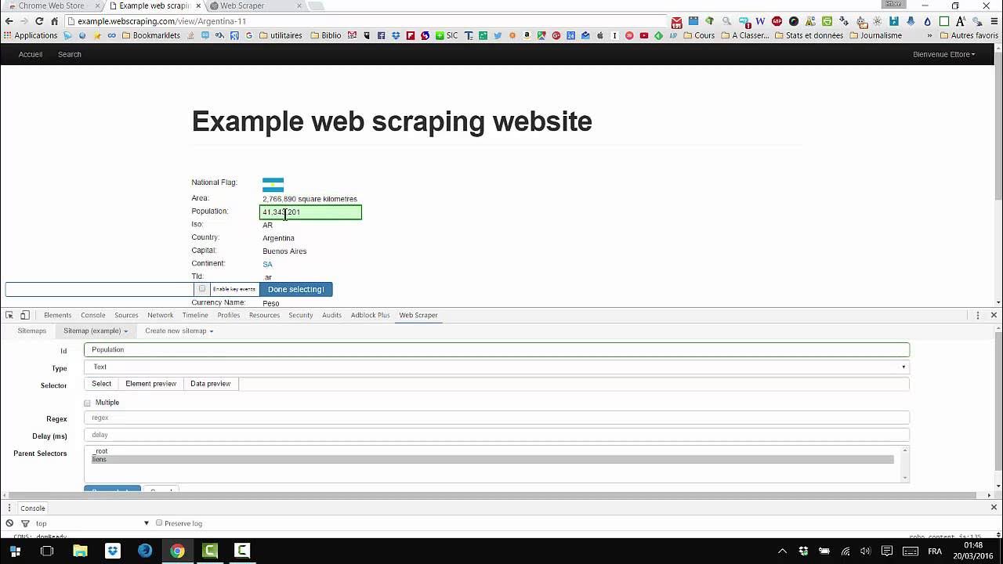Screen dimensions: 1003x564
Task: Close the DevTools panel
Action: [x=994, y=315]
